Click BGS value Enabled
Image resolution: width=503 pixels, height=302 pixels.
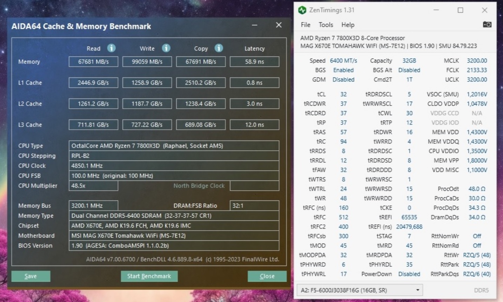[x=343, y=70]
